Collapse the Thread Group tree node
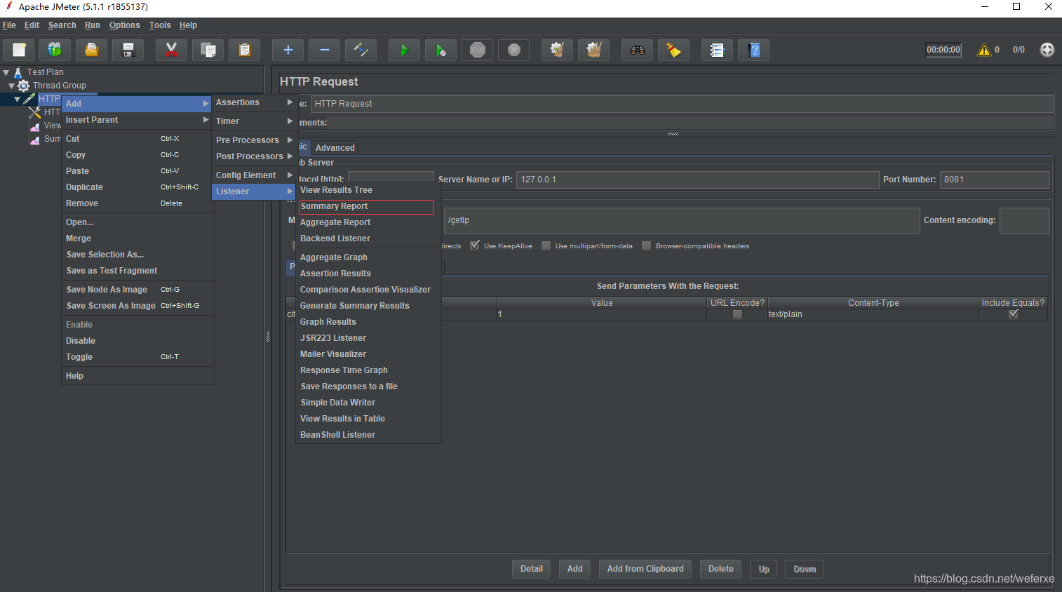Viewport: 1062px width, 592px height. (12, 86)
